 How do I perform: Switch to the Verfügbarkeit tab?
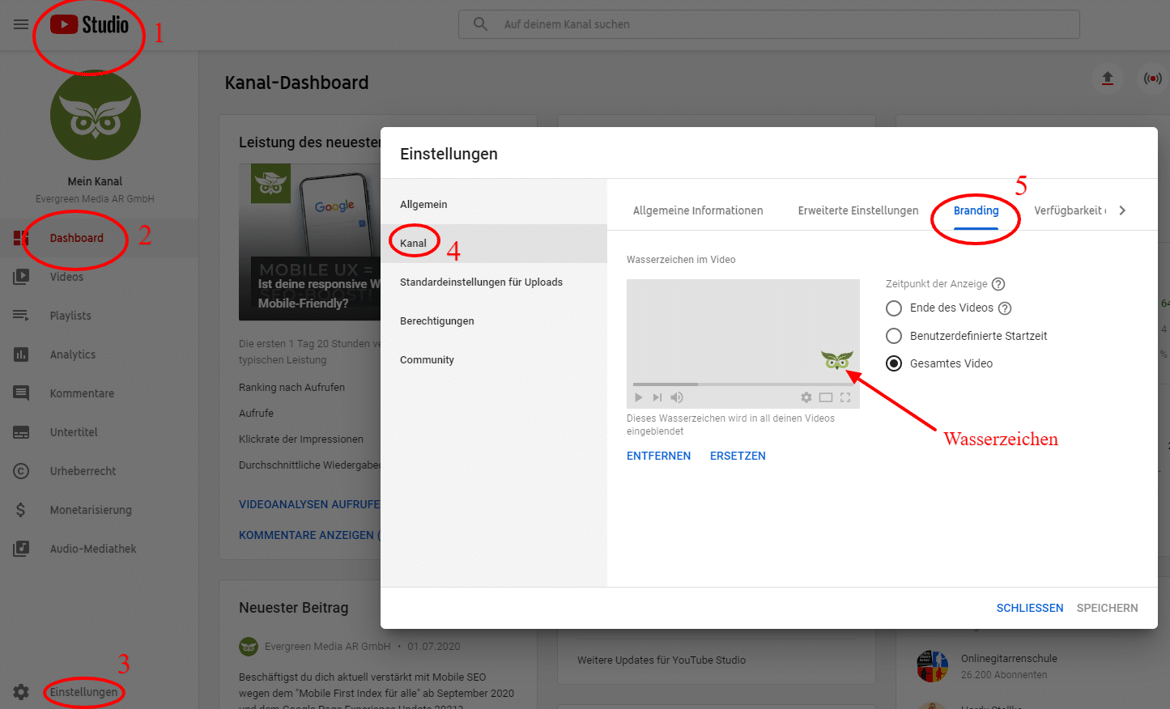click(x=1070, y=210)
